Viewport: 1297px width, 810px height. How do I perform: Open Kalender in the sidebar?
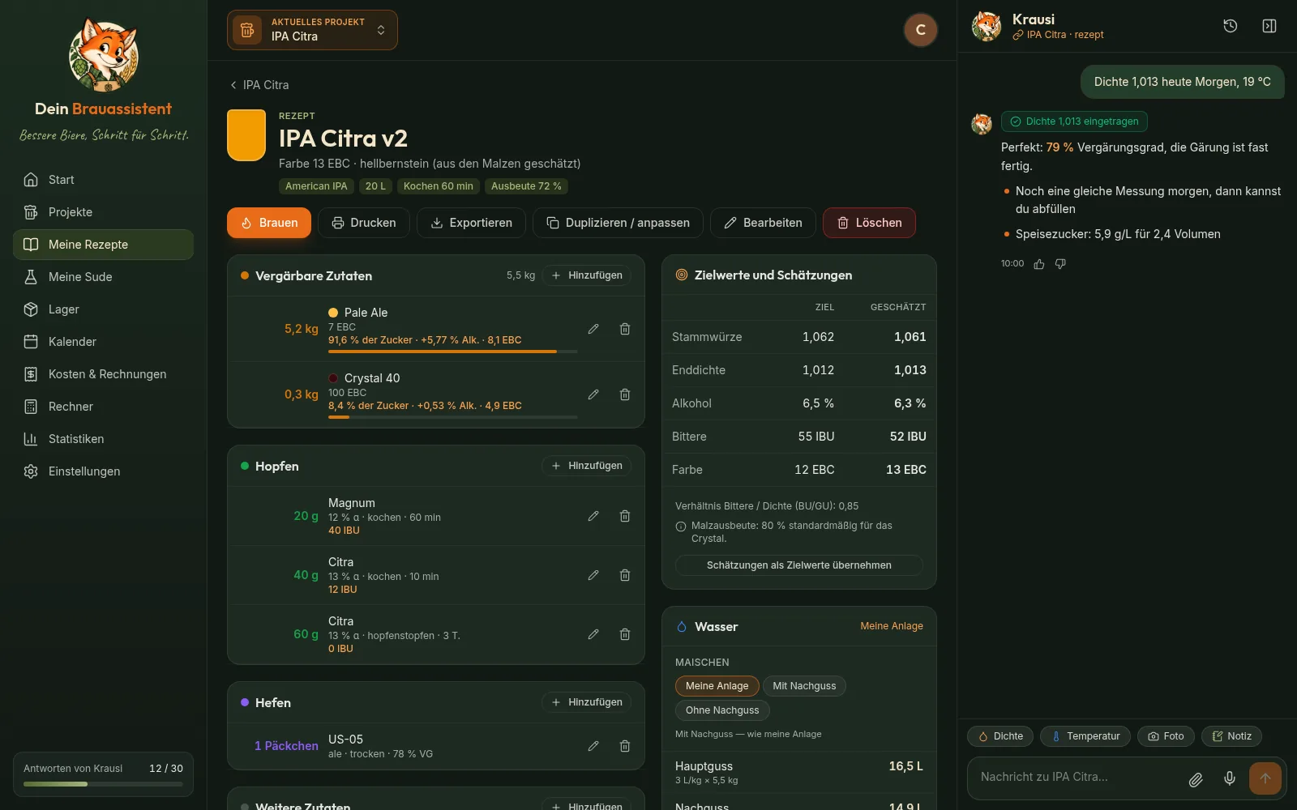point(103,342)
